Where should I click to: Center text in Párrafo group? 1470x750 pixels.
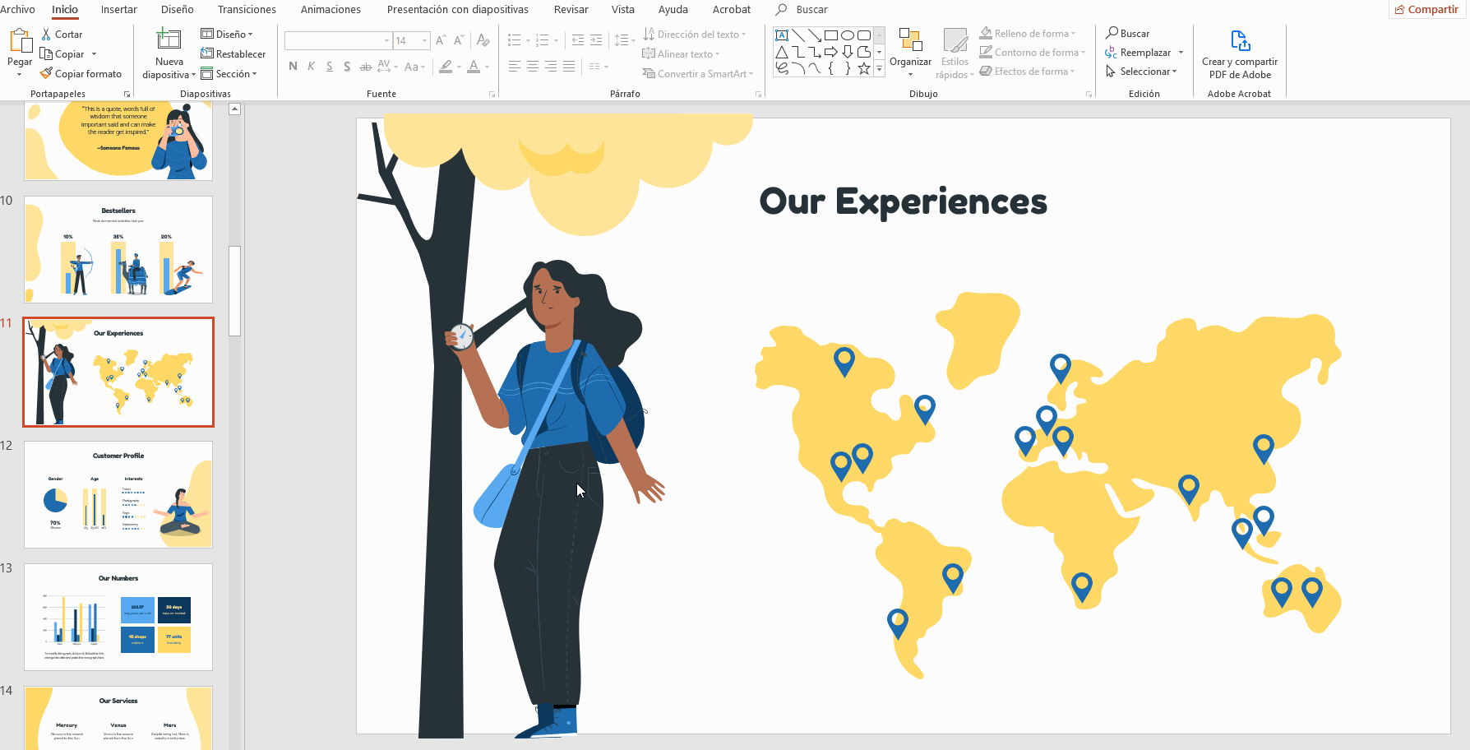tap(533, 67)
